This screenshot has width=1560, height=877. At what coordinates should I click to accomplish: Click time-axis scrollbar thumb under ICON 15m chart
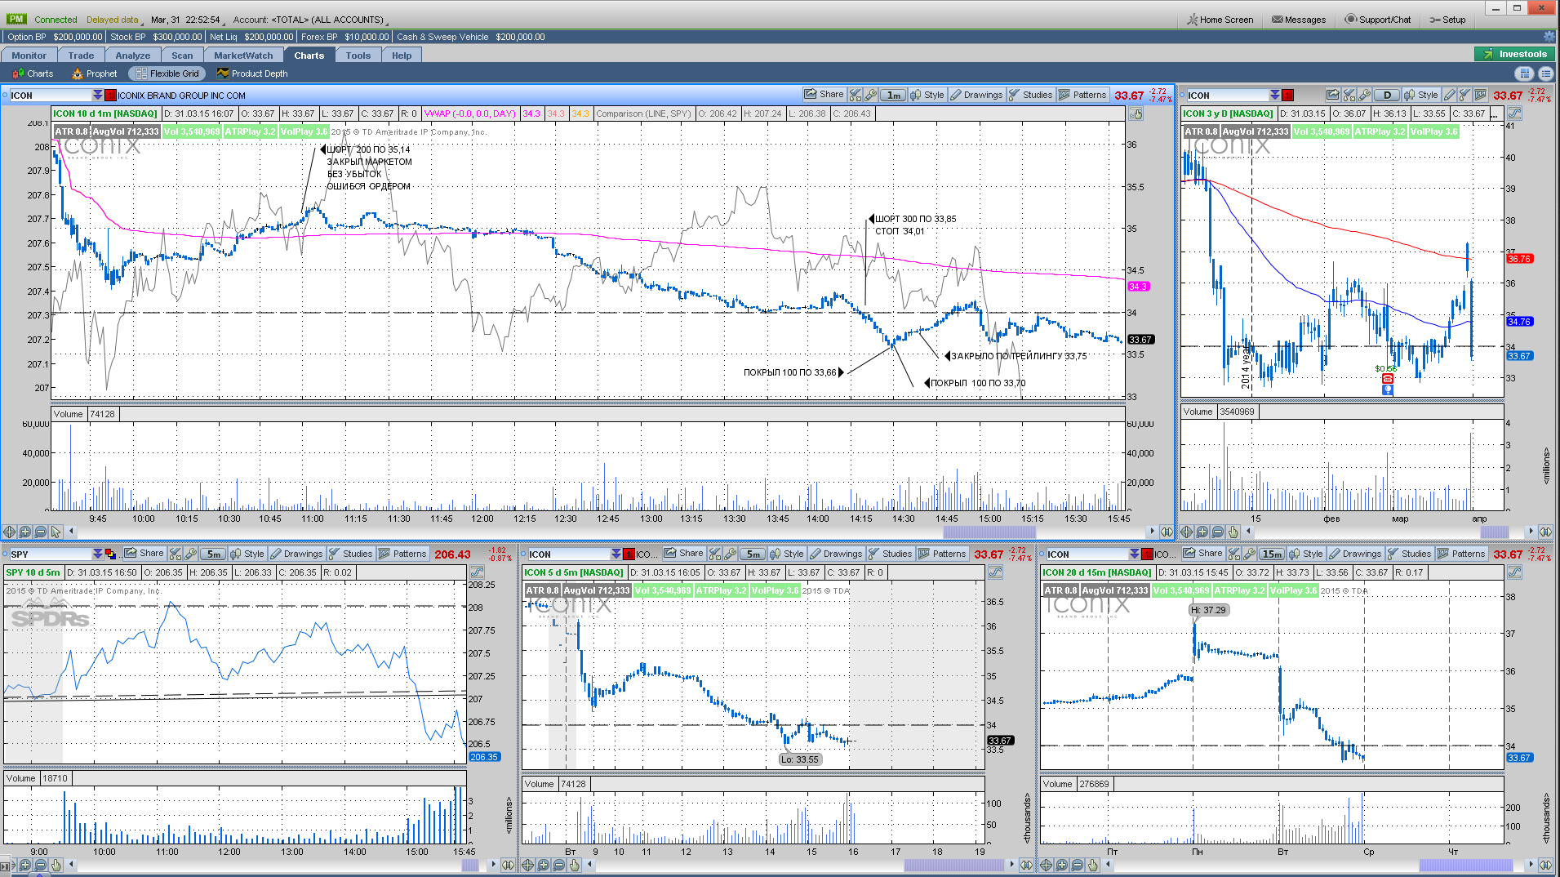pyautogui.click(x=1466, y=865)
